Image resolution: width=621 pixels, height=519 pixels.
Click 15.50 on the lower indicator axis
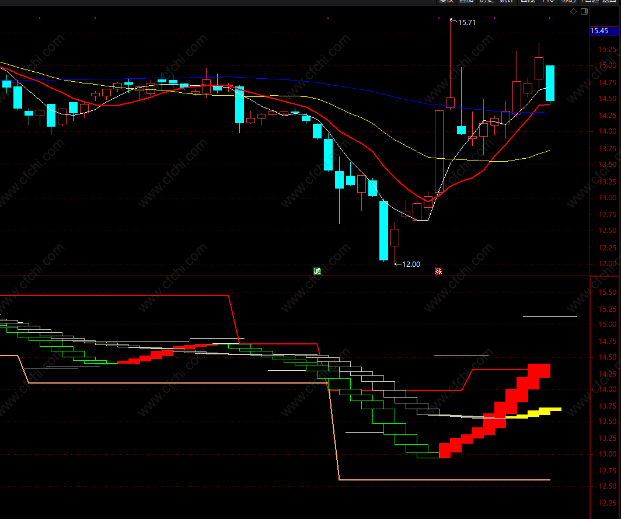pyautogui.click(x=607, y=292)
